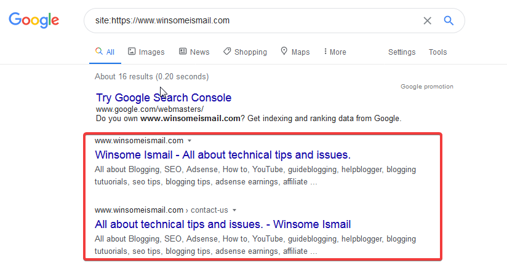
Task: Click Try Google Search Console link
Action: pyautogui.click(x=164, y=98)
